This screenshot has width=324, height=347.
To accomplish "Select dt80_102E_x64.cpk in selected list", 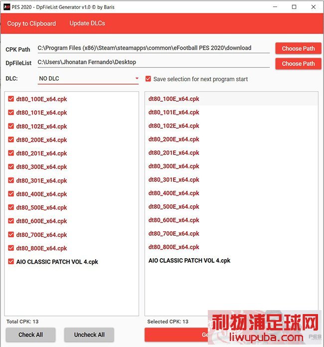I will click(x=231, y=126).
